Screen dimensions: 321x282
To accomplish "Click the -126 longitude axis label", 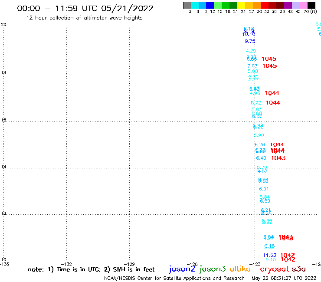I will coord(192,264).
